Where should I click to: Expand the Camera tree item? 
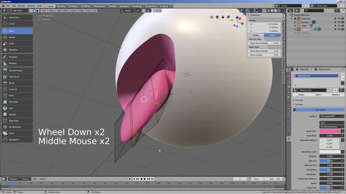click(295, 22)
